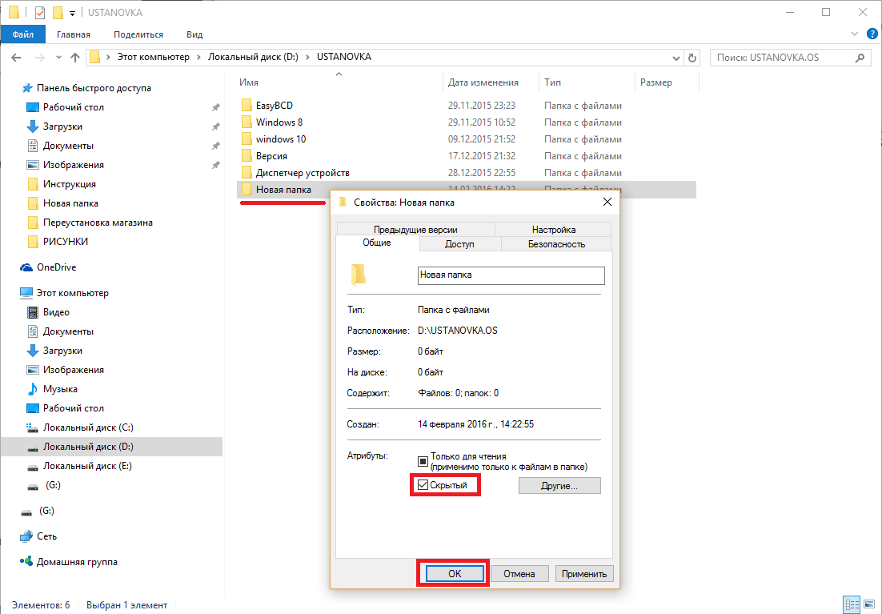Refresh the USTANOVKA folder view
This screenshot has width=882, height=614.
click(x=692, y=58)
